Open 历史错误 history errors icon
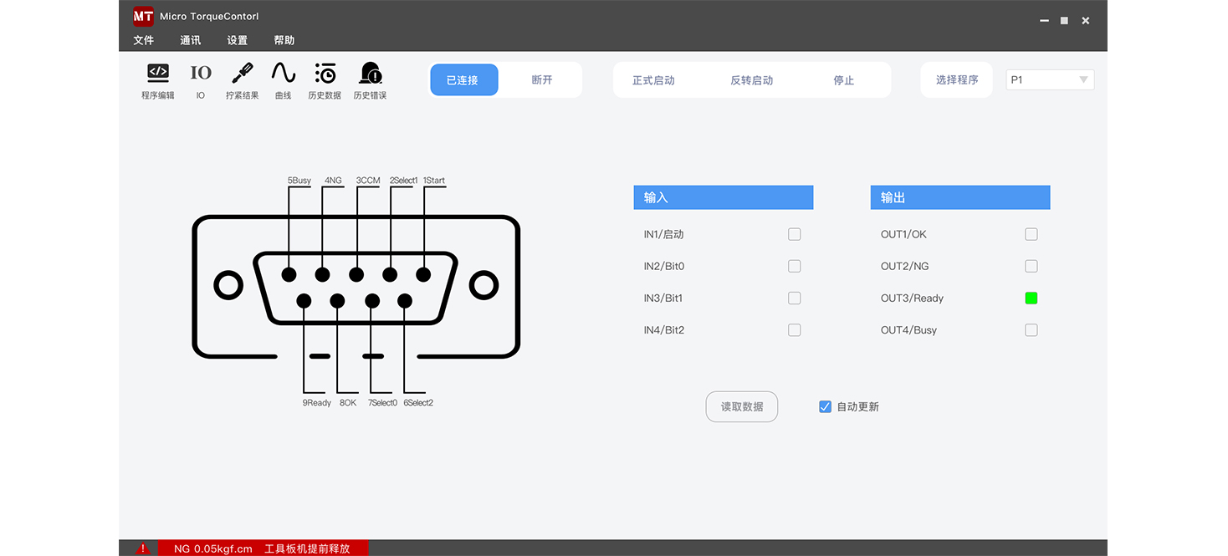Image resolution: width=1228 pixels, height=556 pixels. tap(370, 74)
